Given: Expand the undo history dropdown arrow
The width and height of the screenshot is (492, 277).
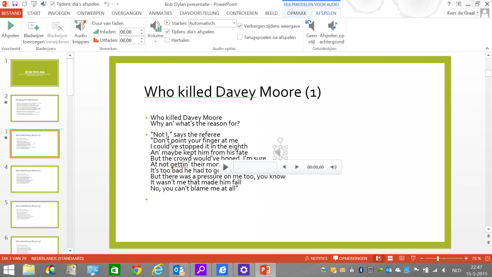Looking at the screenshot, I should (x=112, y=4).
